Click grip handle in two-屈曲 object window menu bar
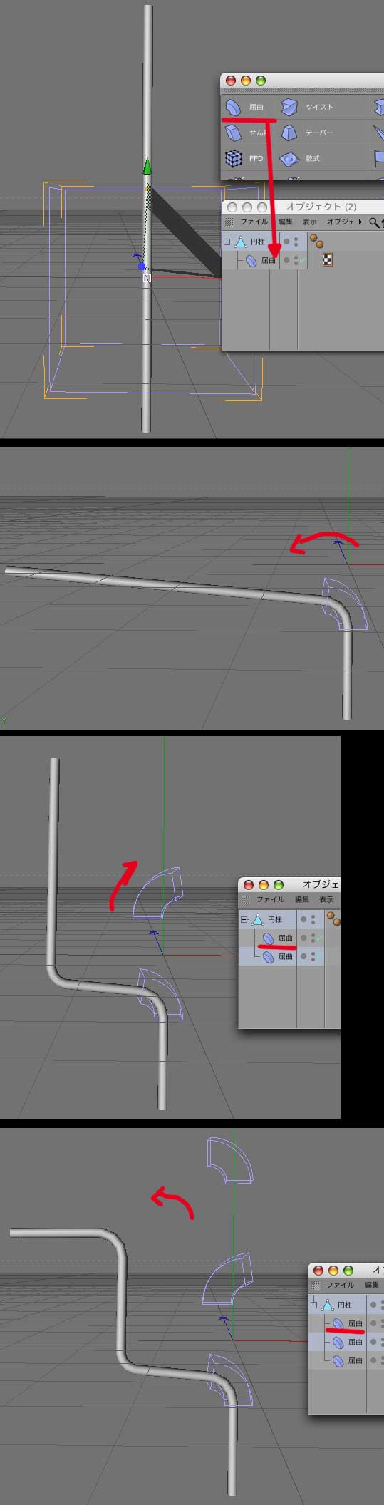The image size is (384, 1505). click(247, 900)
